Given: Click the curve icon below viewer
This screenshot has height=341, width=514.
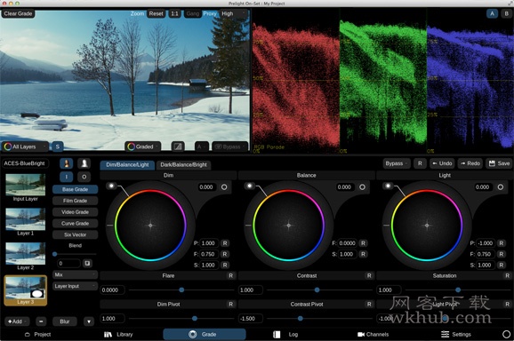Looking at the screenshot, I should (178, 147).
